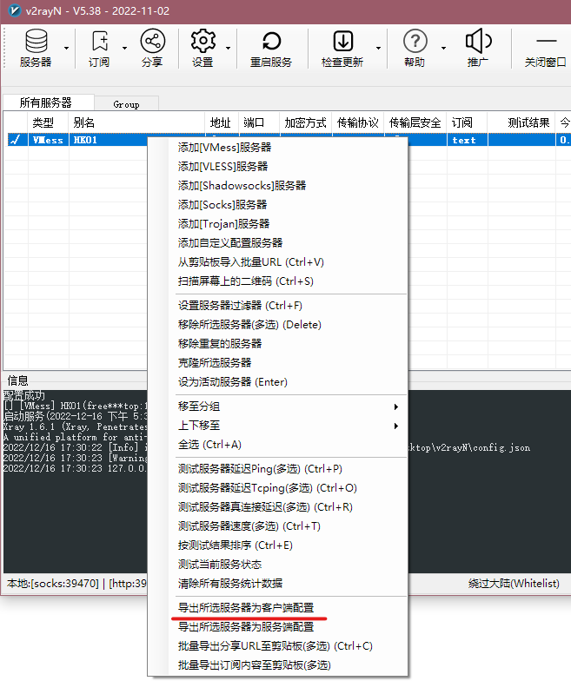Click the Help (帮助) question mark icon
The height and width of the screenshot is (694, 571).
click(415, 42)
